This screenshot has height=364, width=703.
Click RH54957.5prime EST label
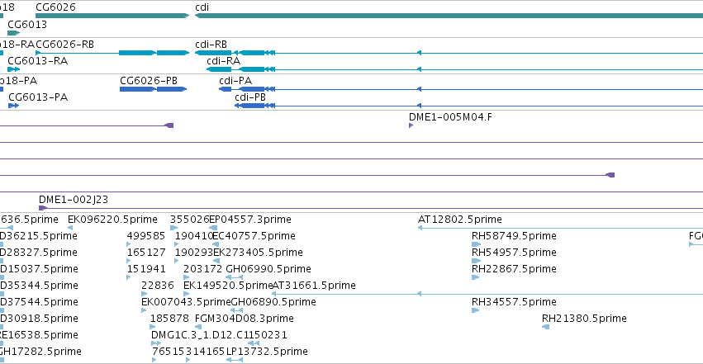(x=515, y=253)
